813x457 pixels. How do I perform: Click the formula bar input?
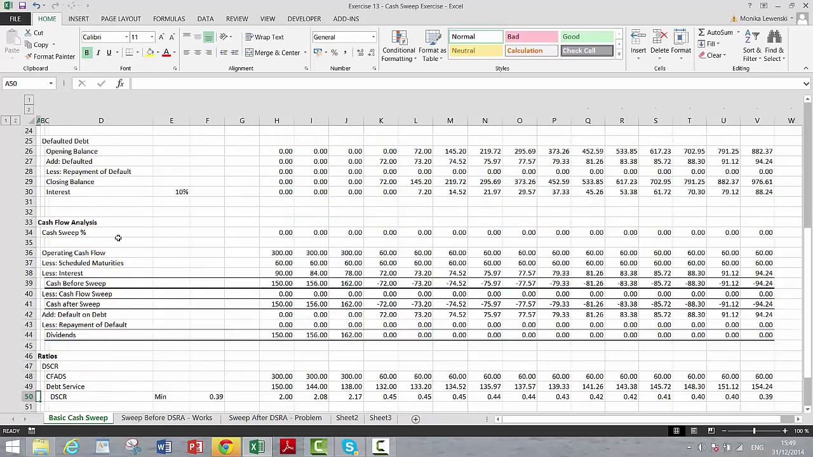click(467, 84)
